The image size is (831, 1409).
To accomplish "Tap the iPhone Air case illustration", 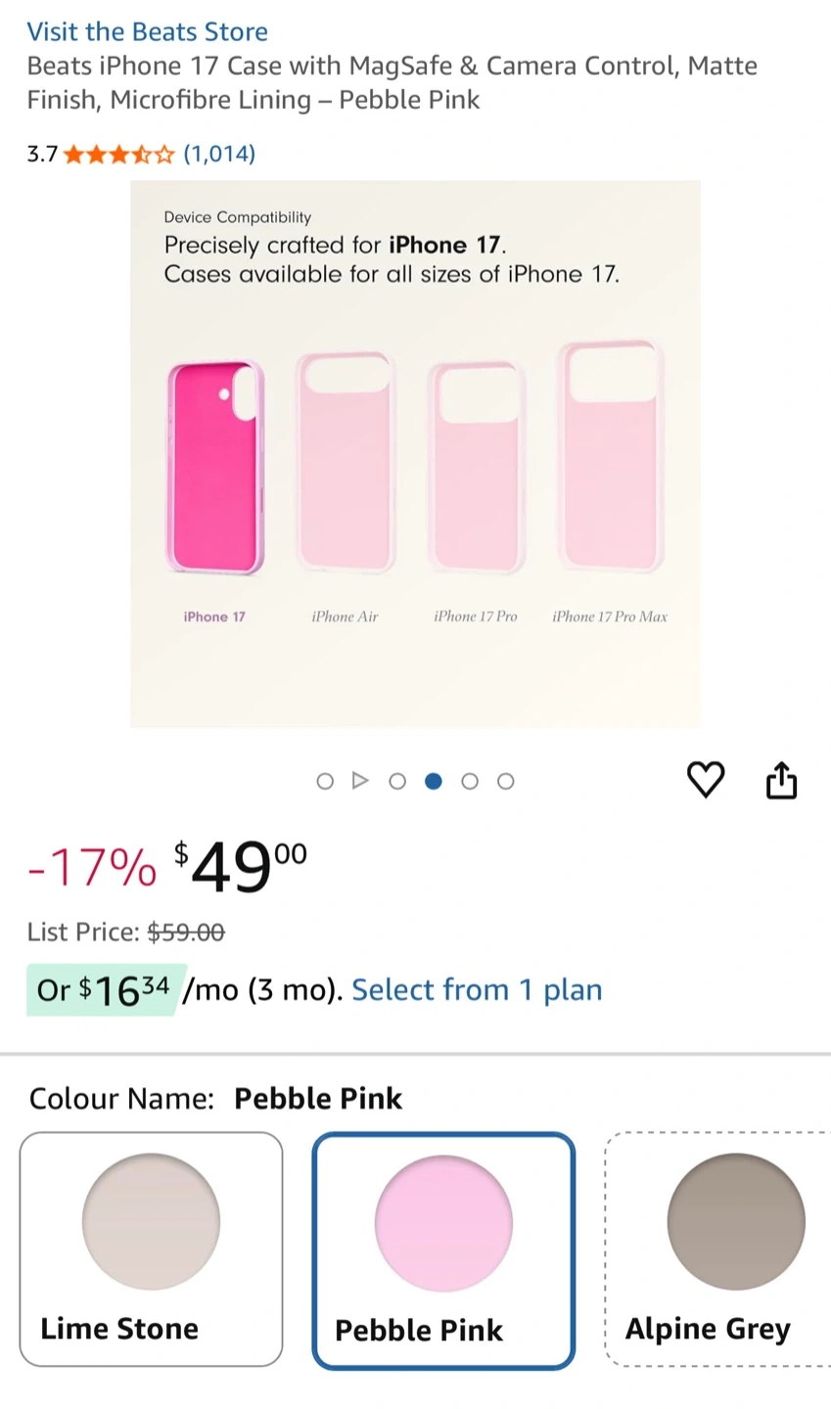I will point(345,462).
